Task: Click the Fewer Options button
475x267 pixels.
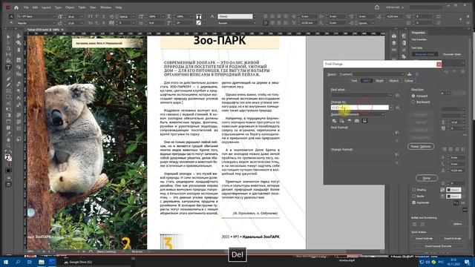Action: (x=421, y=147)
